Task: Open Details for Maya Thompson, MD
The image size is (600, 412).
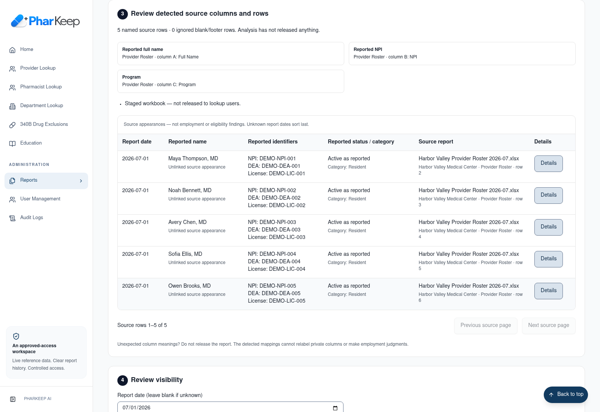Action: [x=548, y=163]
